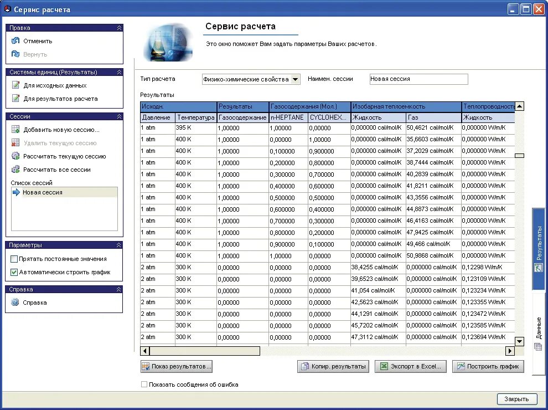Select the cell 50,4621 cal/mol/K
548x410 pixels.
coord(433,127)
